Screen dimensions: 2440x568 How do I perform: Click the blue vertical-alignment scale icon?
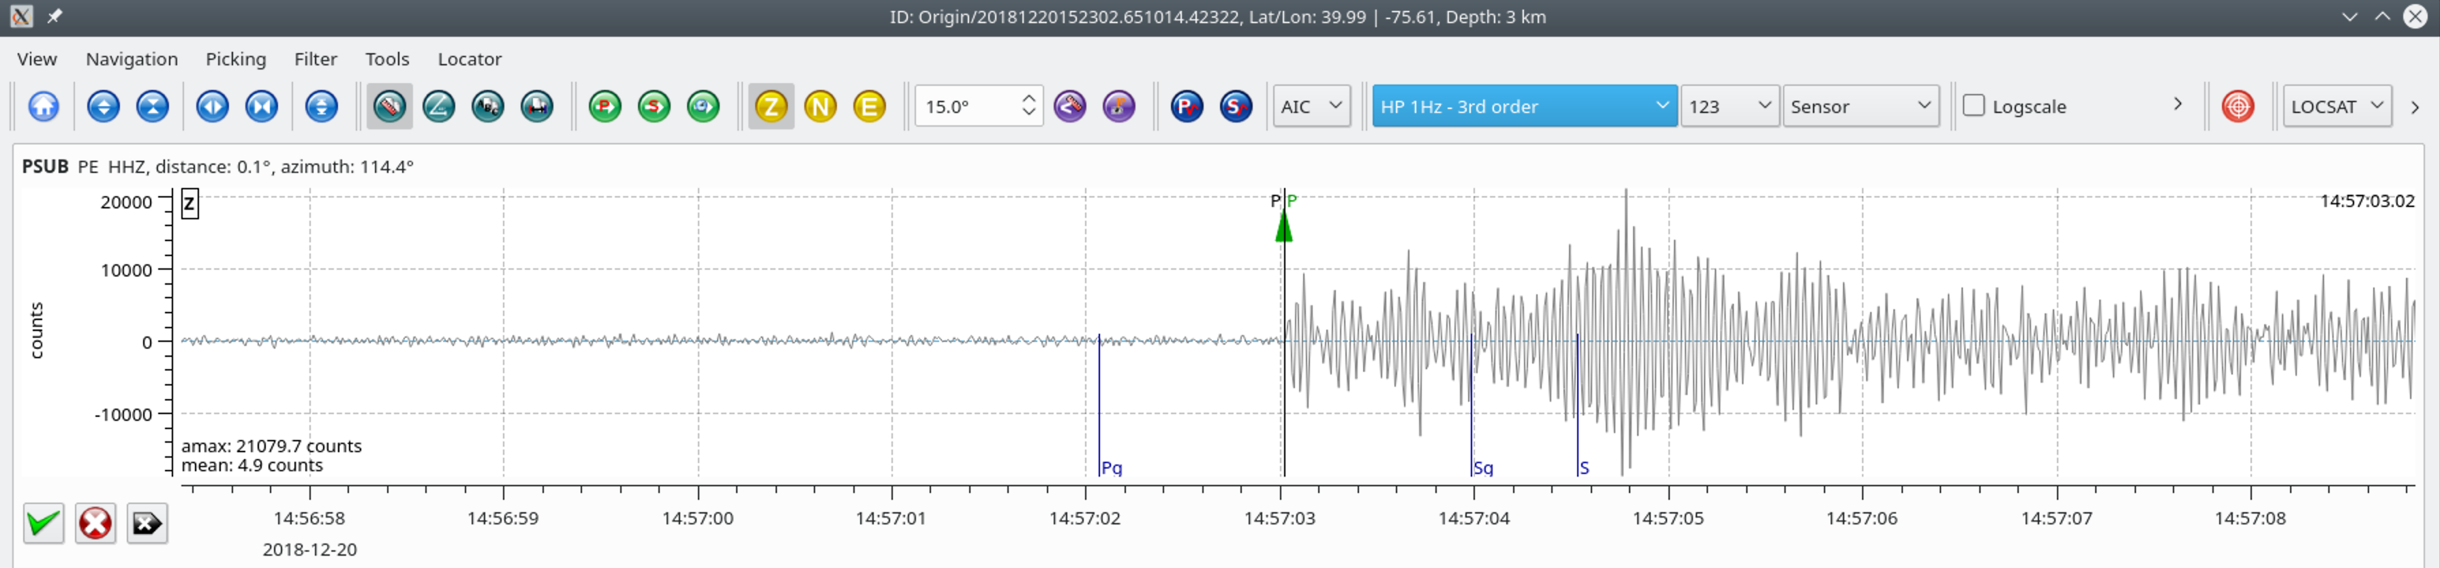tap(321, 106)
